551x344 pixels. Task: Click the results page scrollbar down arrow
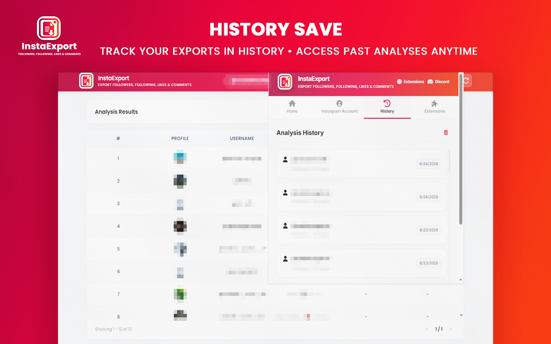tap(461, 315)
